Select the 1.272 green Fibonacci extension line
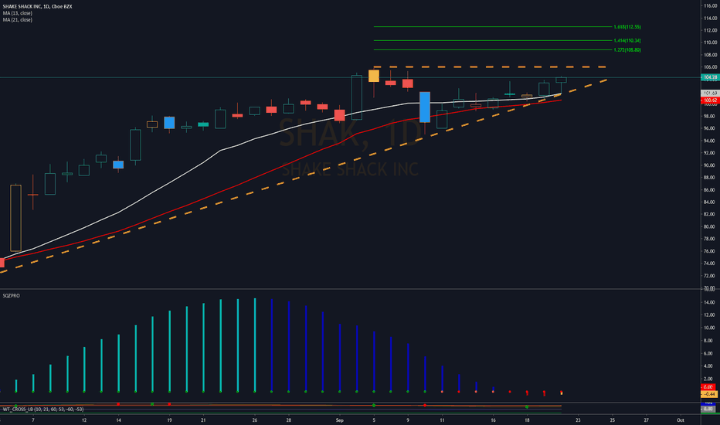 pyautogui.click(x=493, y=49)
